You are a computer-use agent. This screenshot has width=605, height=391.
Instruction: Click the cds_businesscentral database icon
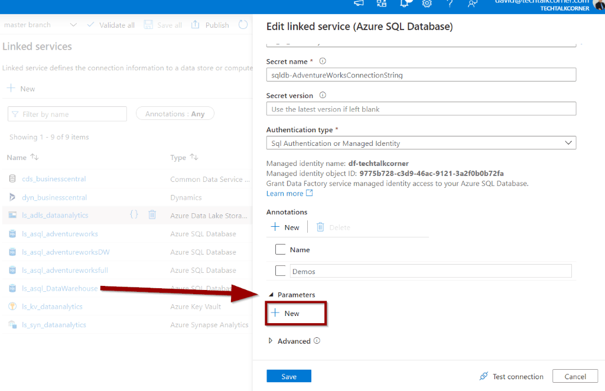12,178
